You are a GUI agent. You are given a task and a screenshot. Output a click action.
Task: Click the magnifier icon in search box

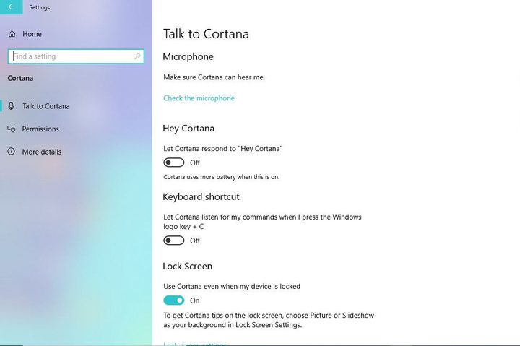click(137, 56)
